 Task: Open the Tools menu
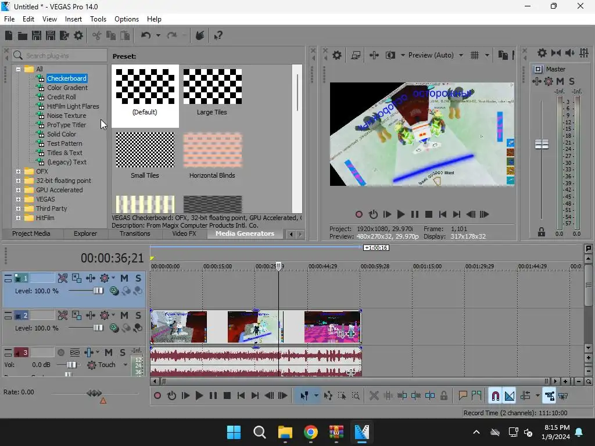click(98, 19)
